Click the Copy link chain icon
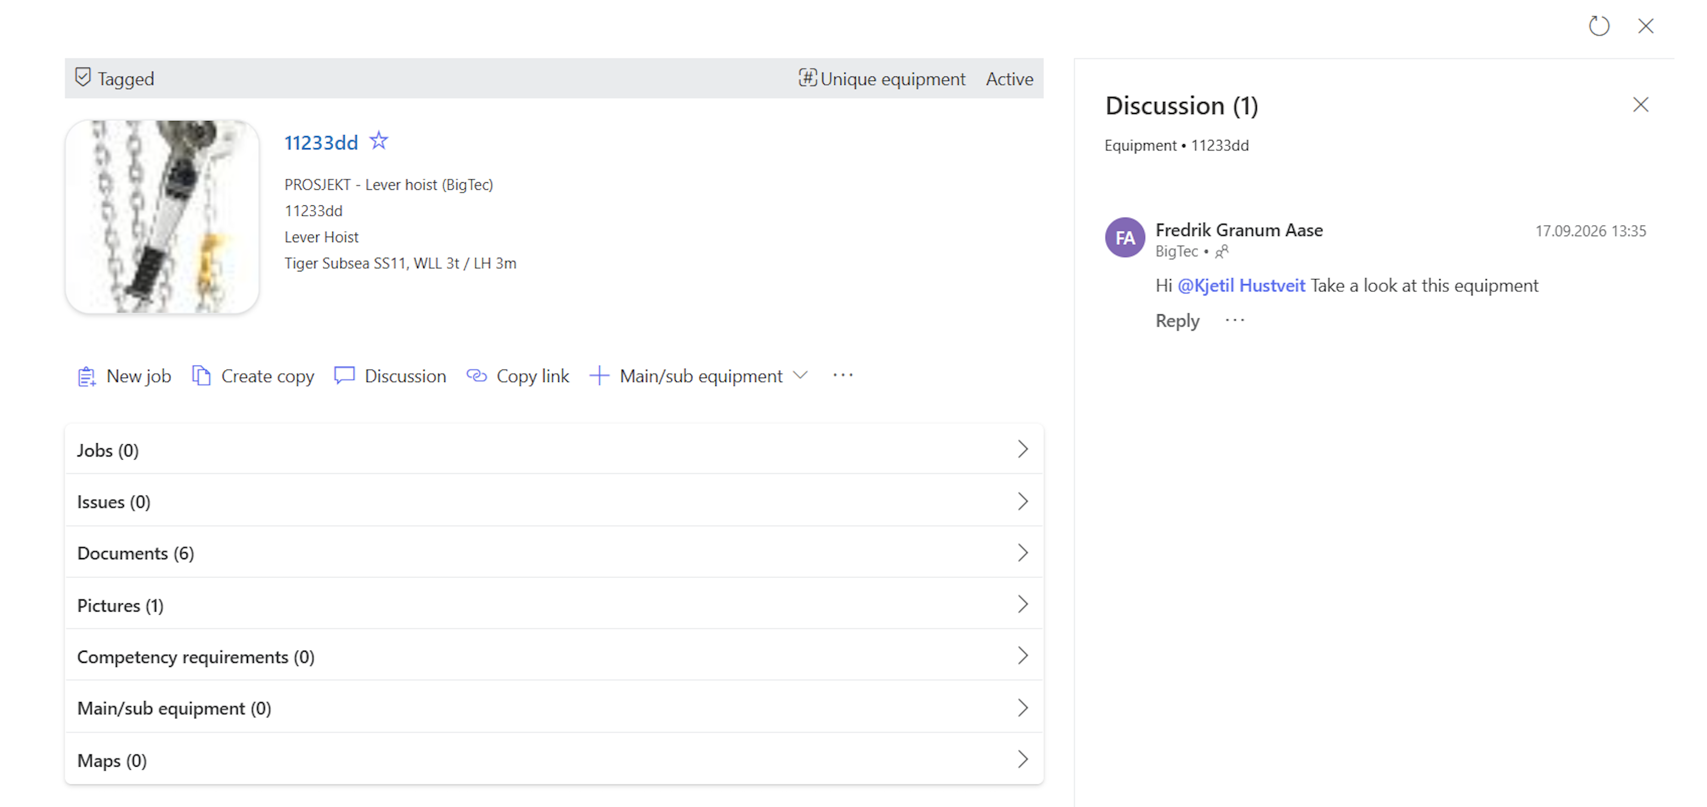1707x807 pixels. pyautogui.click(x=477, y=375)
